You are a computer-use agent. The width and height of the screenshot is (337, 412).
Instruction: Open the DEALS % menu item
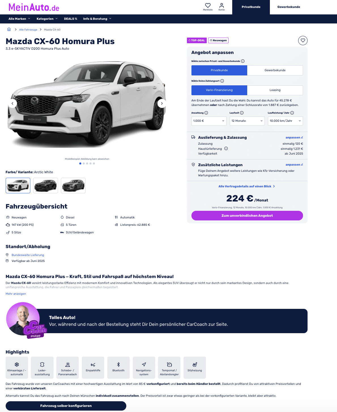pos(71,19)
